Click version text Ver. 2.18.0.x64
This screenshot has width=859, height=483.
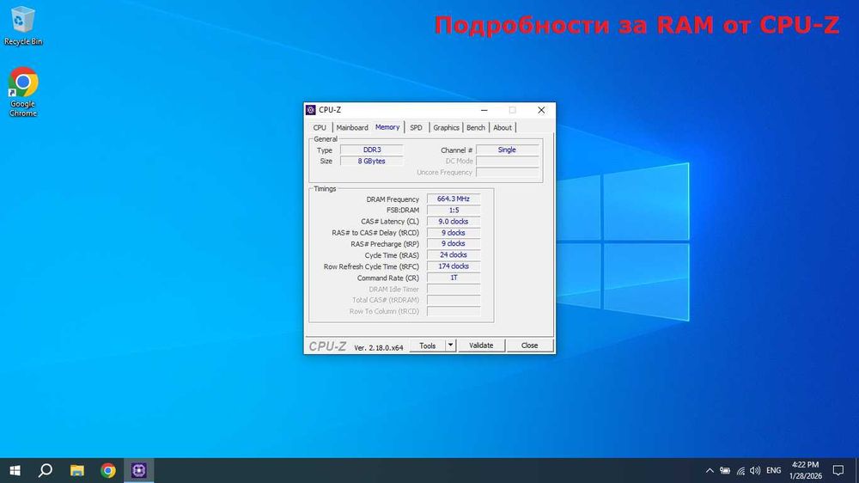tap(379, 347)
